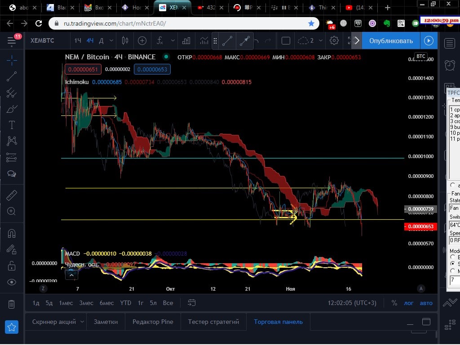This screenshot has width=460, height=345.
Task: Collapse the indicator legend chevron
Action: click(71, 275)
